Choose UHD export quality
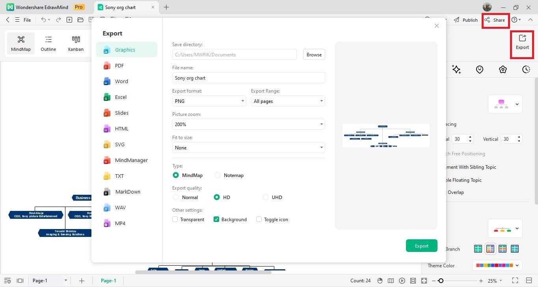The height and width of the screenshot is (287, 538). (265, 197)
